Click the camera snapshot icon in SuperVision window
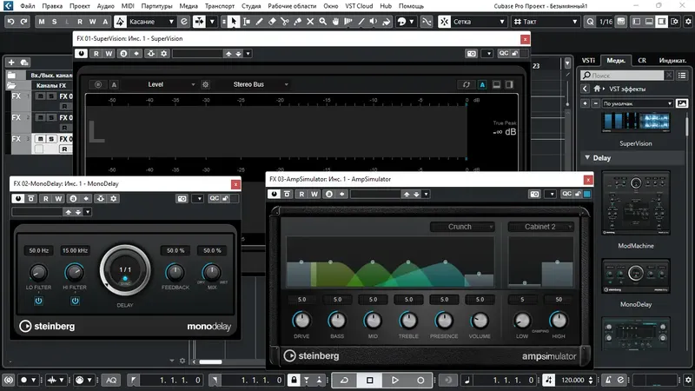 point(472,53)
